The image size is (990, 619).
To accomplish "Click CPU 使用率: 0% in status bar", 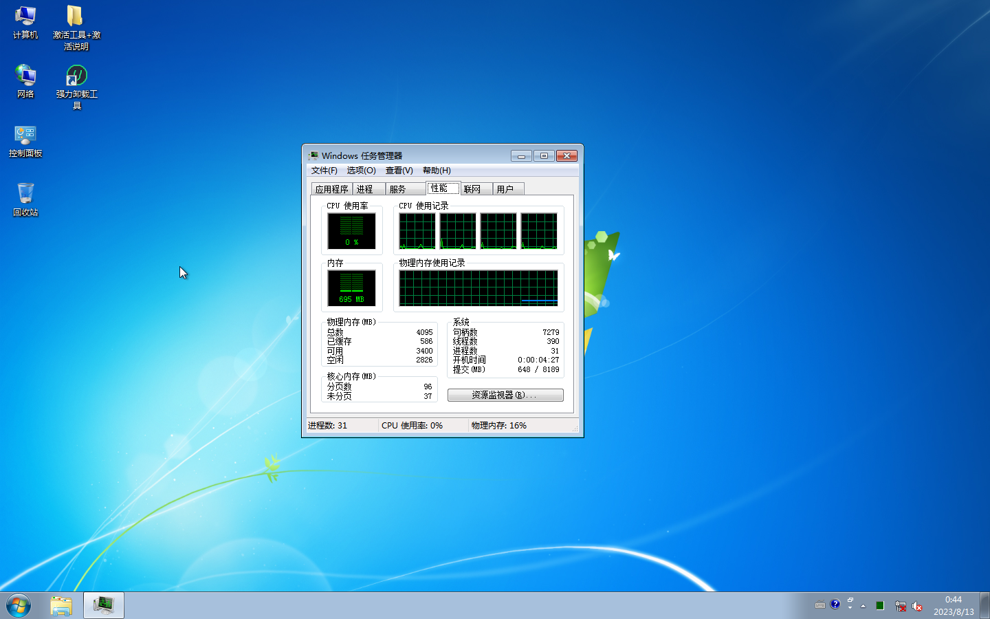I will tap(412, 426).
